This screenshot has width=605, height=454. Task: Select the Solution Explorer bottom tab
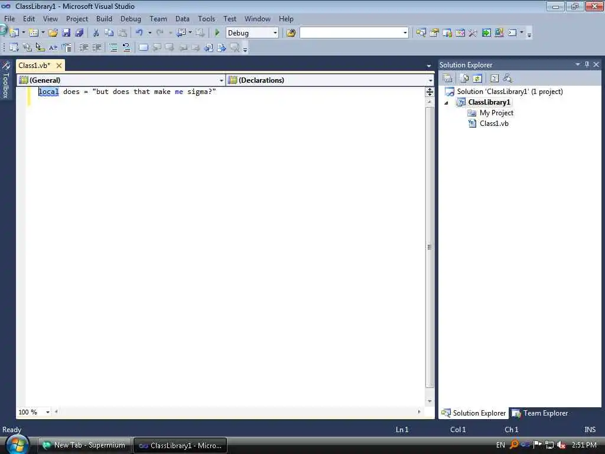473,413
